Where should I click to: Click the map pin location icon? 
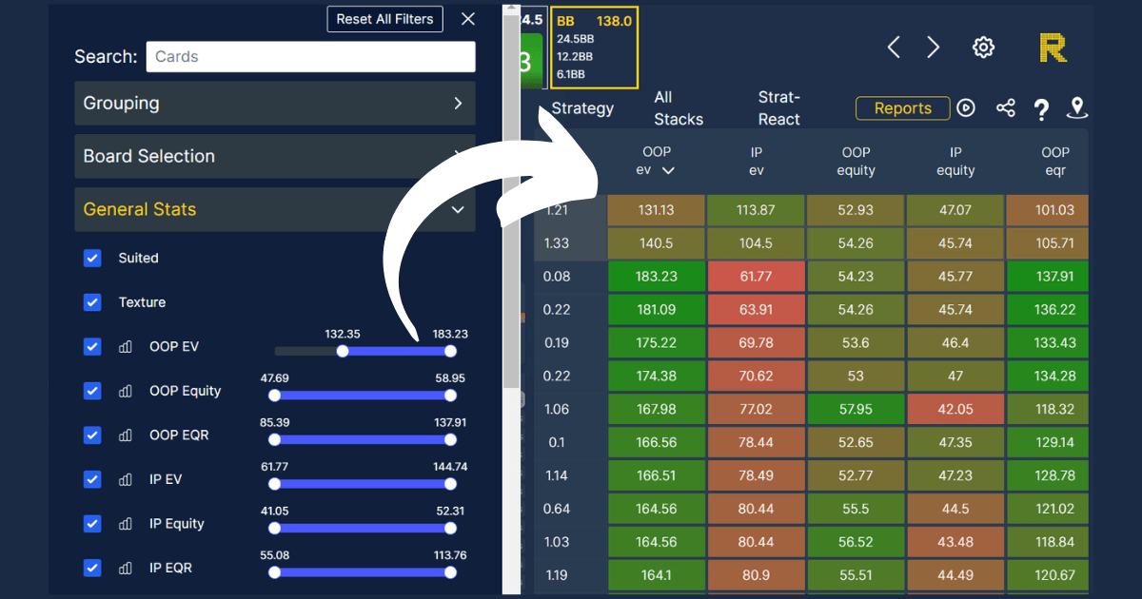(x=1077, y=108)
